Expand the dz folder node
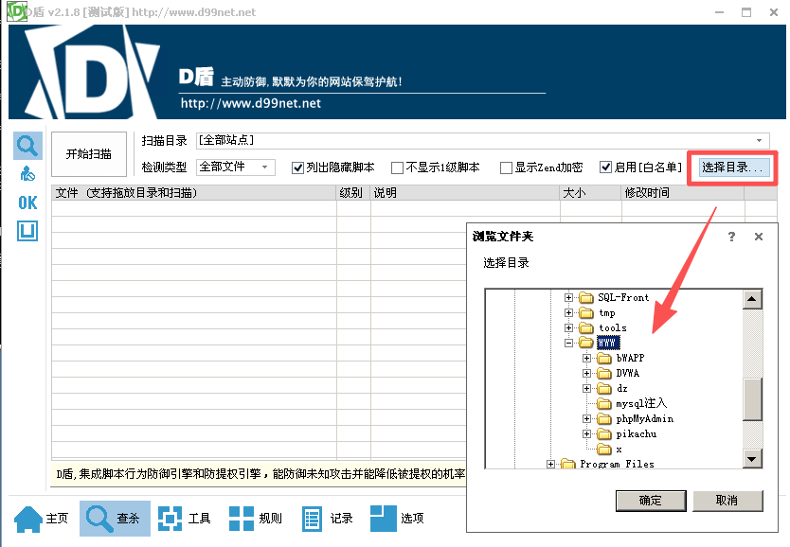The width and height of the screenshot is (790, 547). point(586,388)
